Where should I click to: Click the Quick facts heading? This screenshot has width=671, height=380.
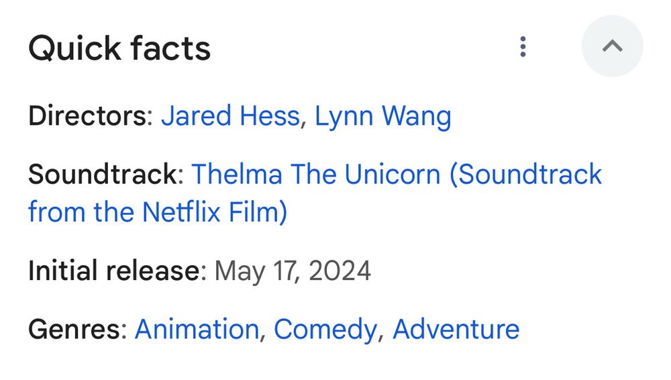point(119,48)
